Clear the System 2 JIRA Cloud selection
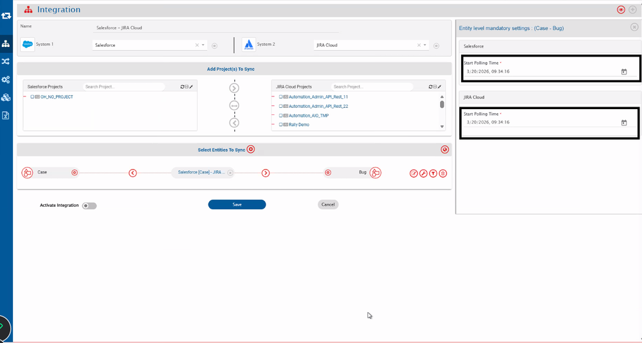This screenshot has height=343, width=642. click(x=419, y=45)
